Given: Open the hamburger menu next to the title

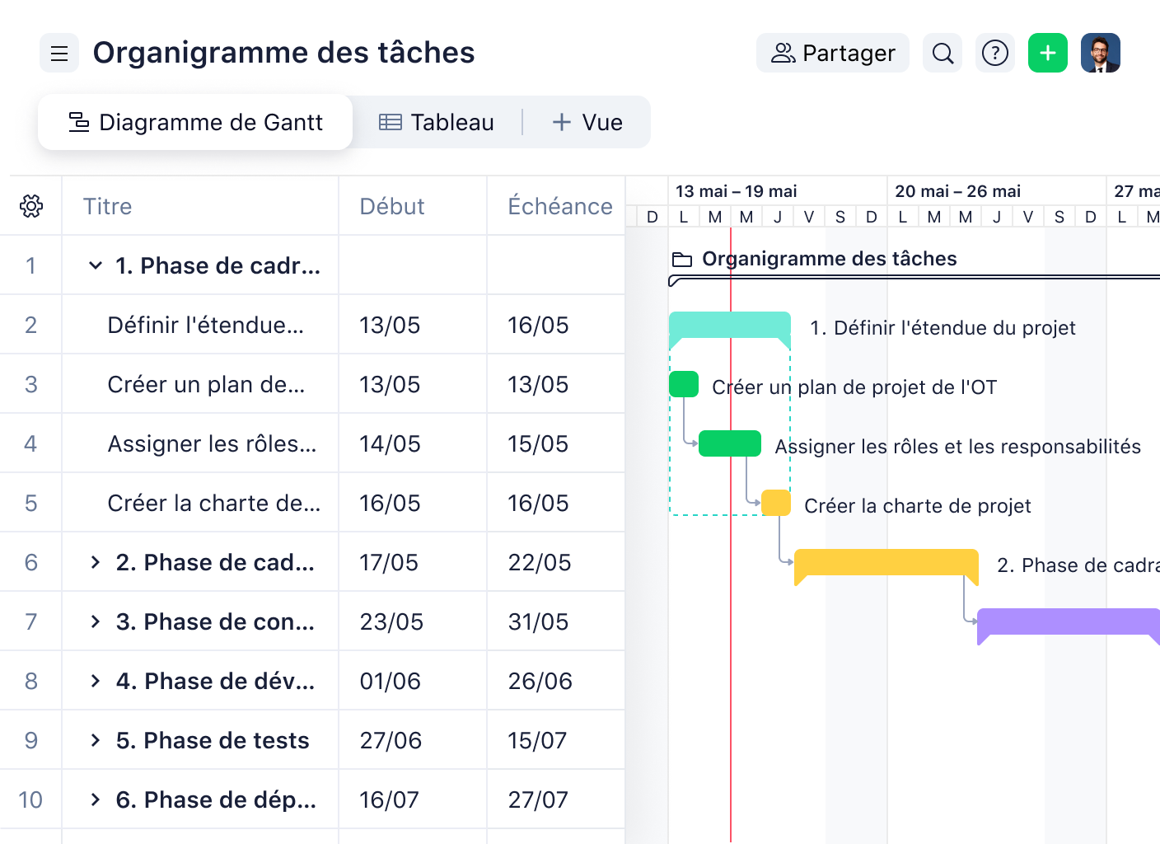Looking at the screenshot, I should [59, 54].
